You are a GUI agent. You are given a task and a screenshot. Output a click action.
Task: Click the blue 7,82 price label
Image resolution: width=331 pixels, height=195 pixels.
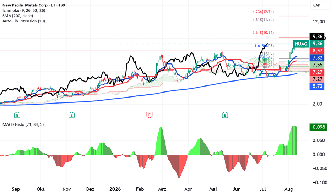pyautogui.click(x=317, y=58)
